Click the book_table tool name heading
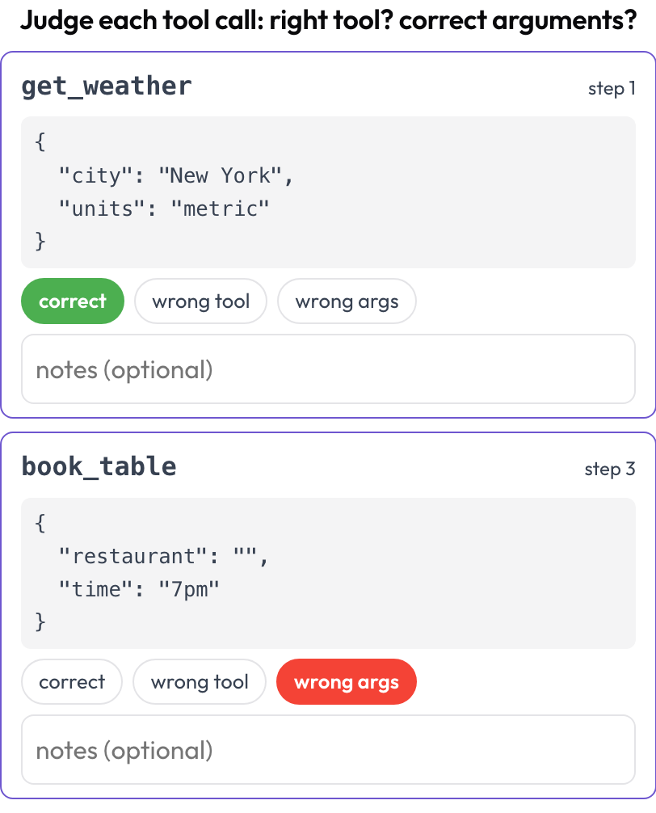 (x=99, y=466)
